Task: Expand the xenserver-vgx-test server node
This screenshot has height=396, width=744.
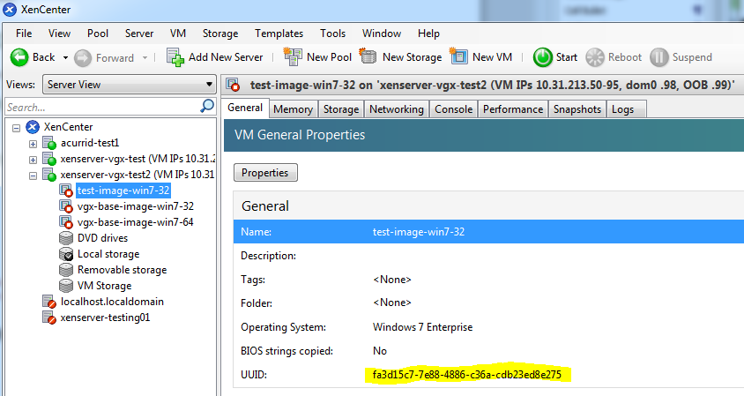Action: (33, 159)
